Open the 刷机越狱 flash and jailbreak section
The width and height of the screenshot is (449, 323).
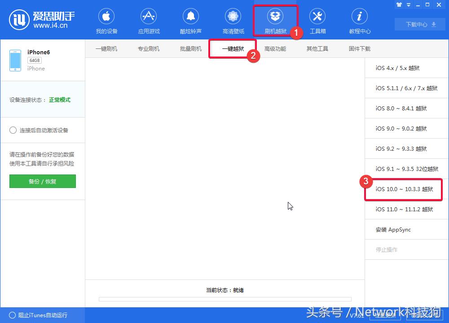pyautogui.click(x=275, y=21)
